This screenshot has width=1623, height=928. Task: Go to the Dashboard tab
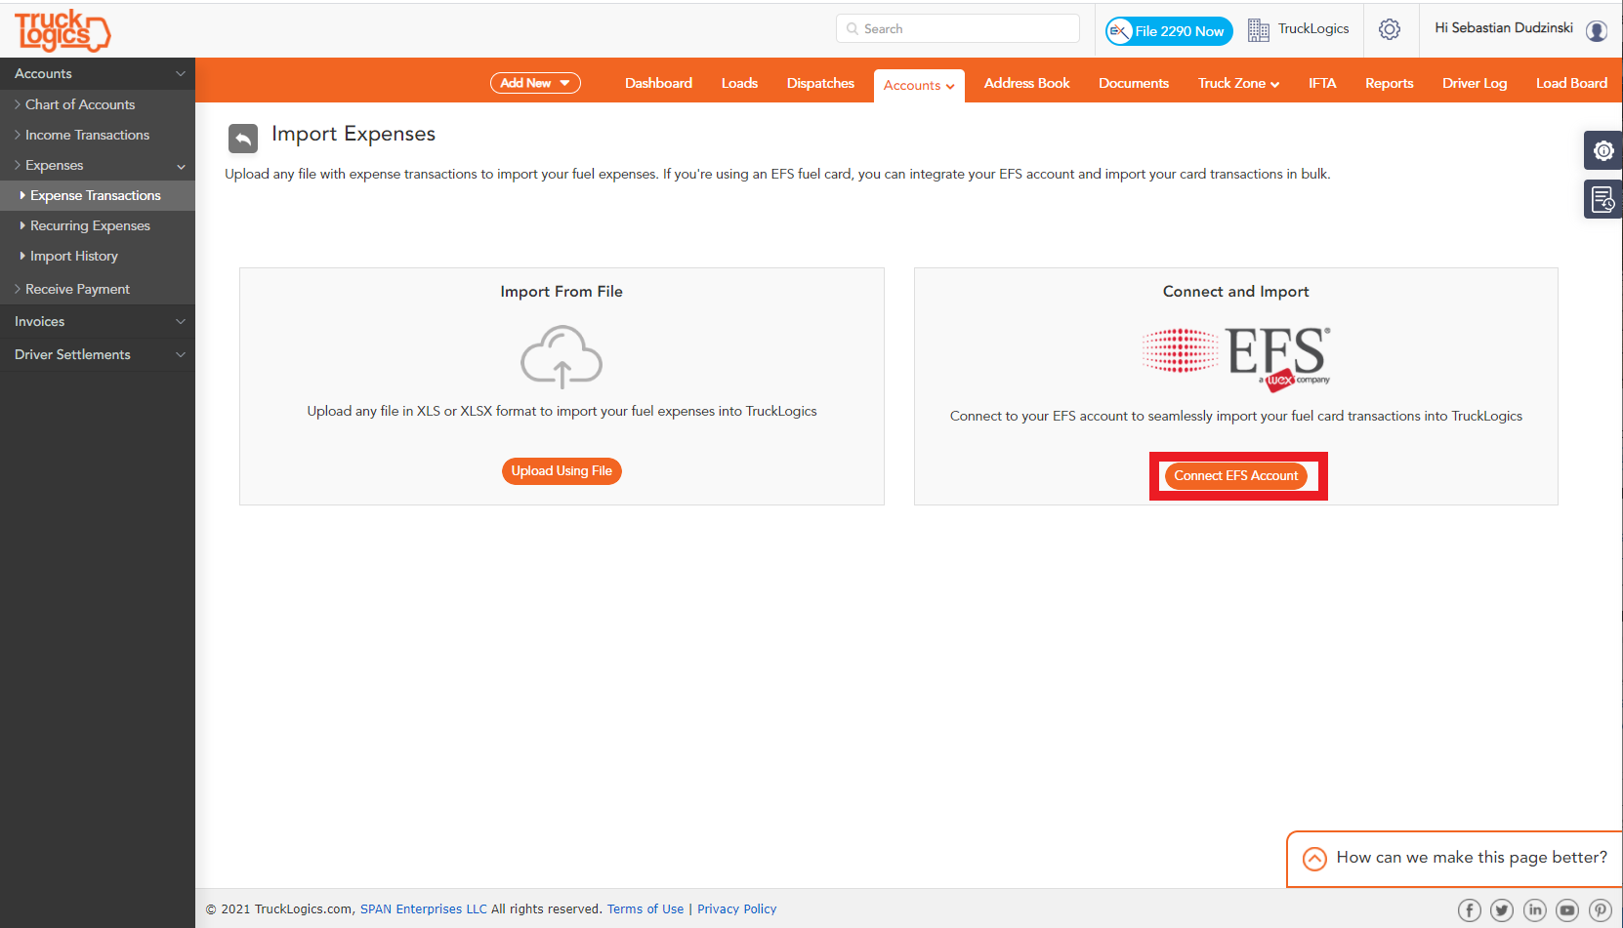click(658, 83)
